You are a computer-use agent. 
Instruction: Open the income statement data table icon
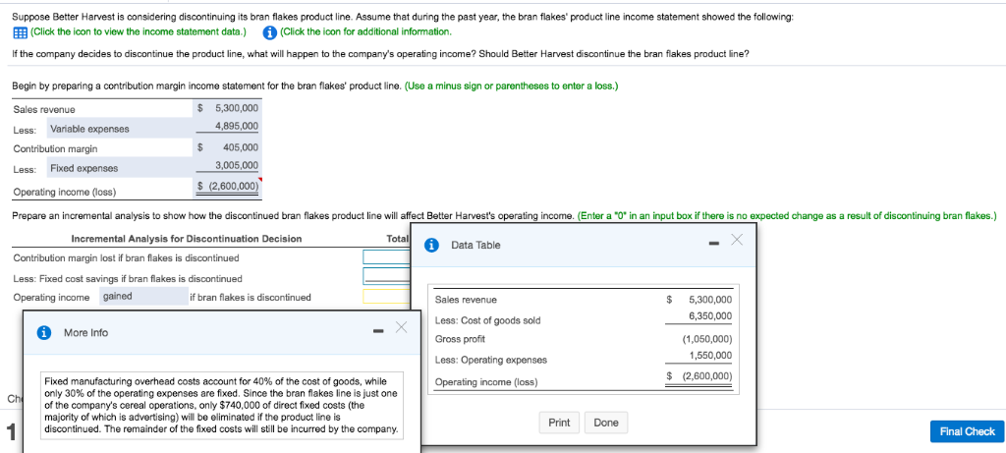(x=20, y=31)
